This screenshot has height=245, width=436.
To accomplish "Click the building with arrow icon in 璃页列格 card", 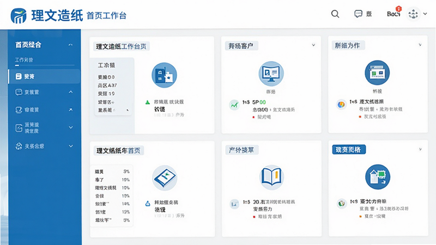I will 378,177.
